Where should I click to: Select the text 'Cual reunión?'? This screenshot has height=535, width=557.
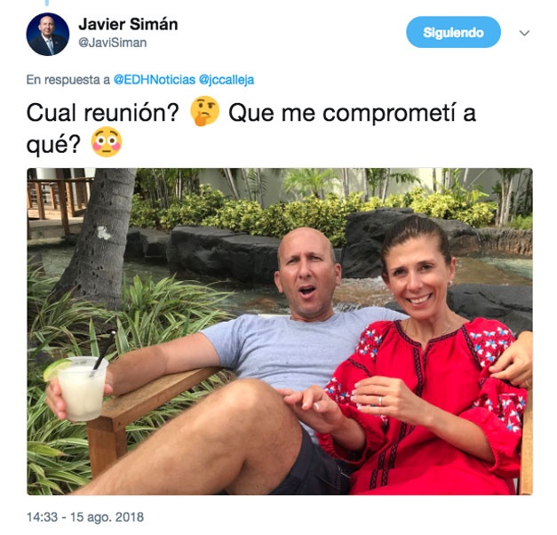pyautogui.click(x=103, y=113)
